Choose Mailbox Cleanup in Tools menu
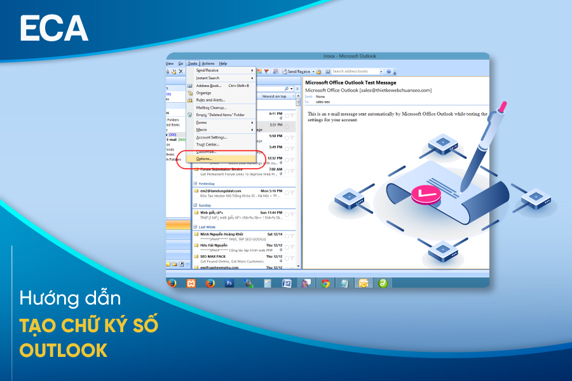 coord(221,107)
